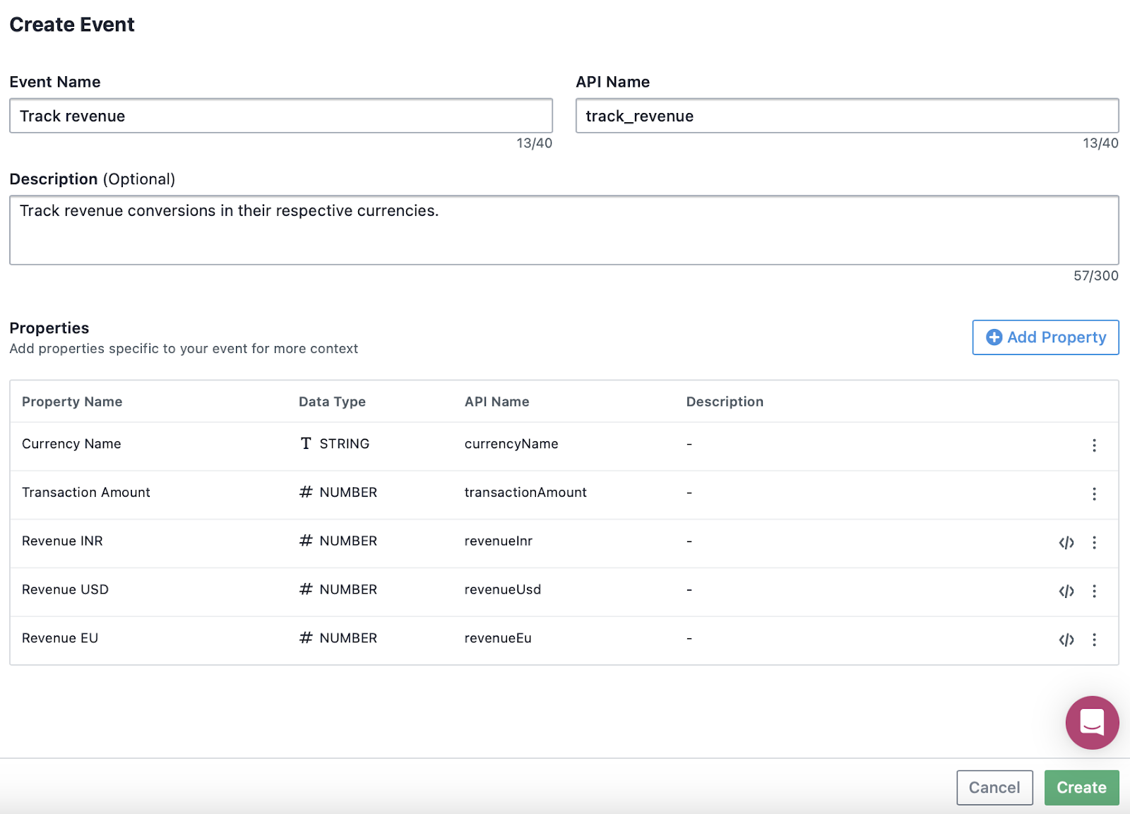
Task: Focus the Event Name input field
Action: pyautogui.click(x=281, y=116)
